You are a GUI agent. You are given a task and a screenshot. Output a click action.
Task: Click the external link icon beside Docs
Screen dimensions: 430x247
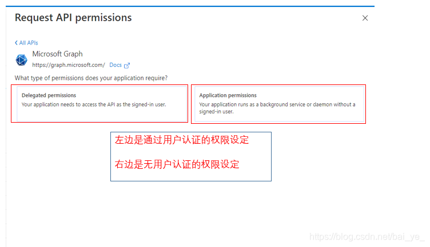[x=127, y=66]
